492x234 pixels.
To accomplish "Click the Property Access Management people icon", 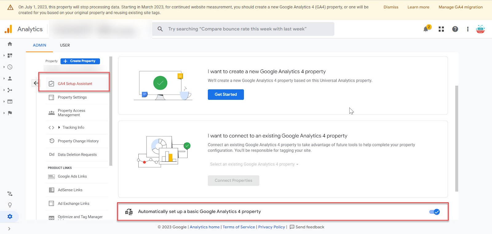I will [51, 113].
